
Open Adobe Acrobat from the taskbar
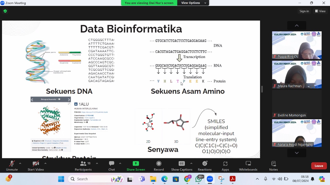click(x=233, y=179)
